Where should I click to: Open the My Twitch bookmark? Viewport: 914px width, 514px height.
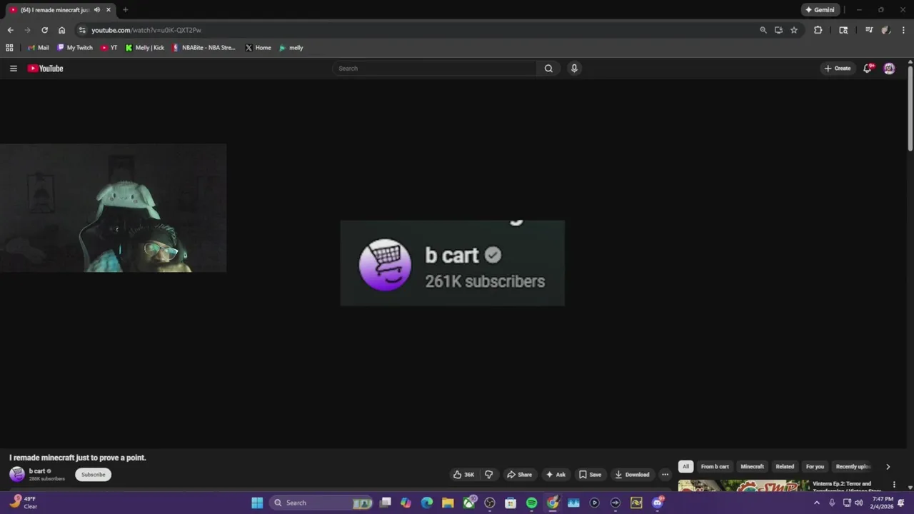click(75, 48)
